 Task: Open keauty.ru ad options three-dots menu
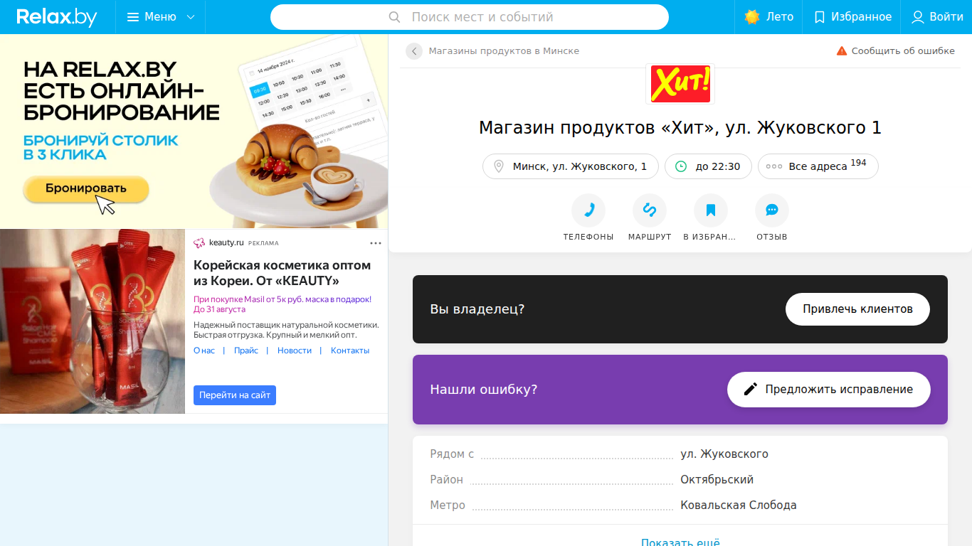[x=376, y=243]
